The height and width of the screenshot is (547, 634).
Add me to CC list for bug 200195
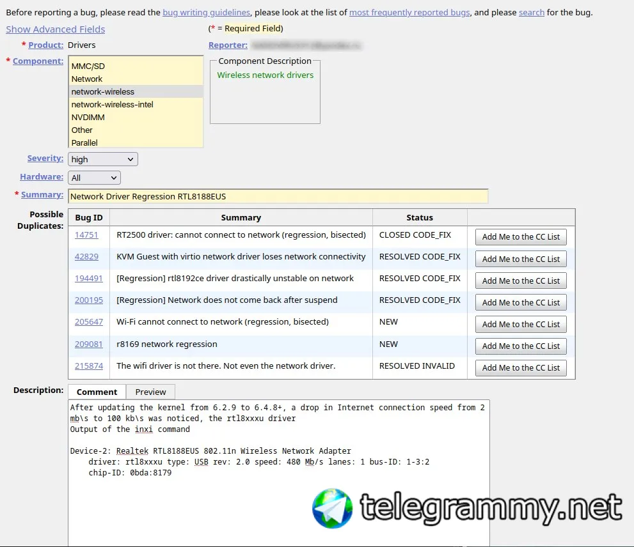[521, 303]
